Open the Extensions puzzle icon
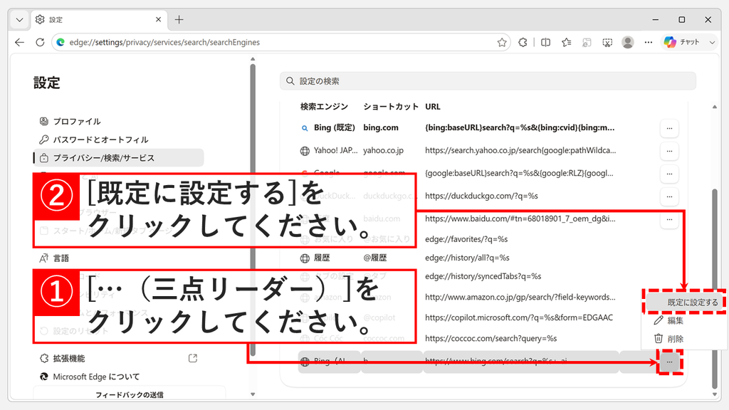Viewport: 729px width, 410px height. 523,42
